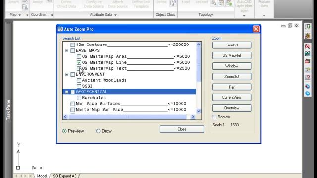The image size is (317, 178).
Task: Click the topology magnifier icon in ribbon
Action: point(214,3)
